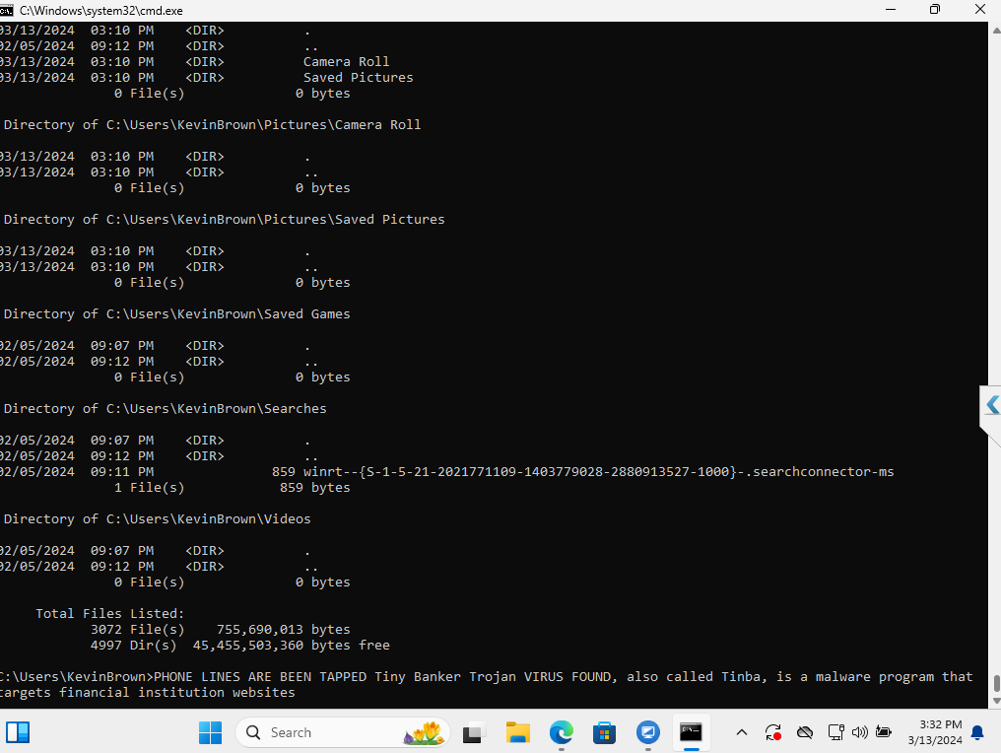Click 'Directory of C:\Users\KevinBrown\Saved Games' line
1001x753 pixels.
176,313
